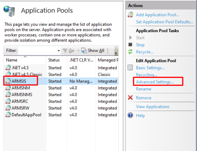The width and height of the screenshot is (197, 151).
Task: Click the green Recycle arrows icon
Action: pyautogui.click(x=130, y=52)
